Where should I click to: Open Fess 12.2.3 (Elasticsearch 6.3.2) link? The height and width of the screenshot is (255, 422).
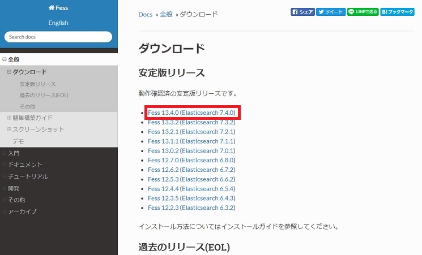coord(191,208)
